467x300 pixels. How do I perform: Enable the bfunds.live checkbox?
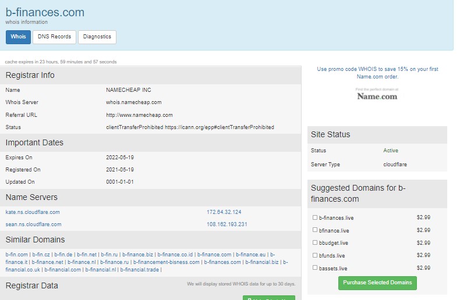(315, 255)
